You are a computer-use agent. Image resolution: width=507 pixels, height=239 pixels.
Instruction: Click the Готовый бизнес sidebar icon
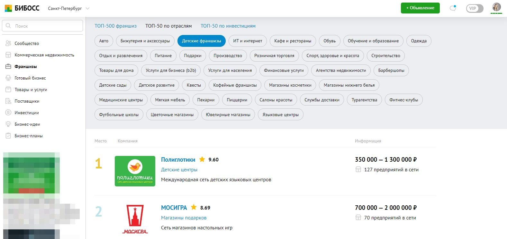pyautogui.click(x=8, y=78)
